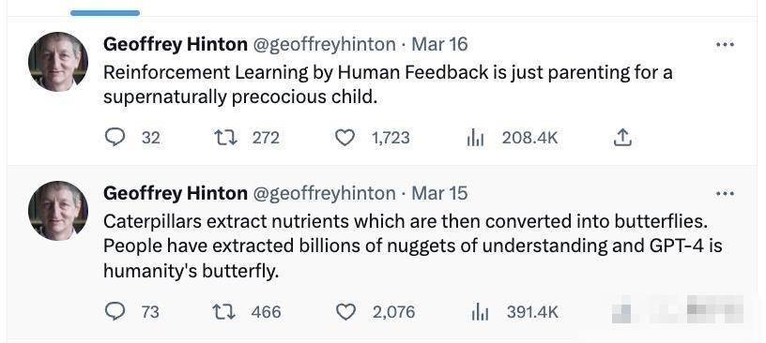This screenshot has height=343, width=766.
Task: Open the Mar 15 timestamp link
Action: (x=439, y=193)
